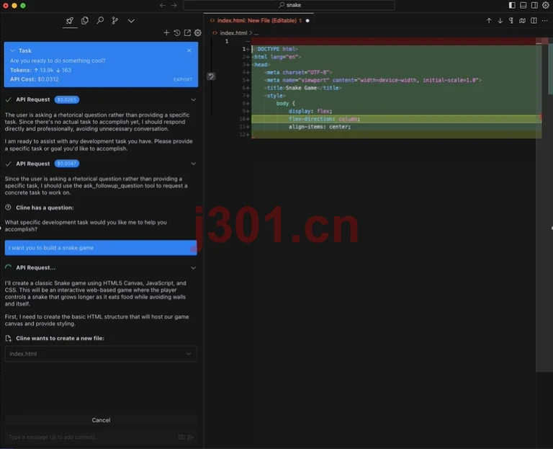
Task: Select the index.html New File editor tab
Action: tap(258, 20)
